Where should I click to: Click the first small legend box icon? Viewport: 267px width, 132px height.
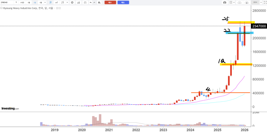pos(57,8)
